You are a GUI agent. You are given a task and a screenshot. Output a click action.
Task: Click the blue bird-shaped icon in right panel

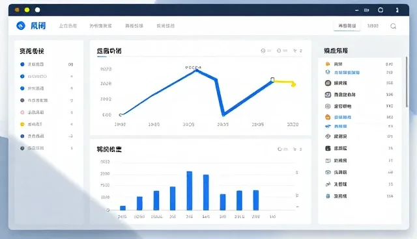pyautogui.click(x=328, y=127)
